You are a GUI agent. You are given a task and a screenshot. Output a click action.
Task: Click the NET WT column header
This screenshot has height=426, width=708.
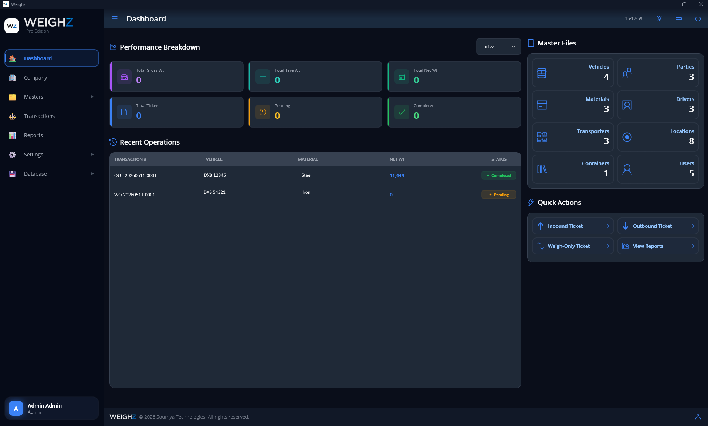click(397, 159)
